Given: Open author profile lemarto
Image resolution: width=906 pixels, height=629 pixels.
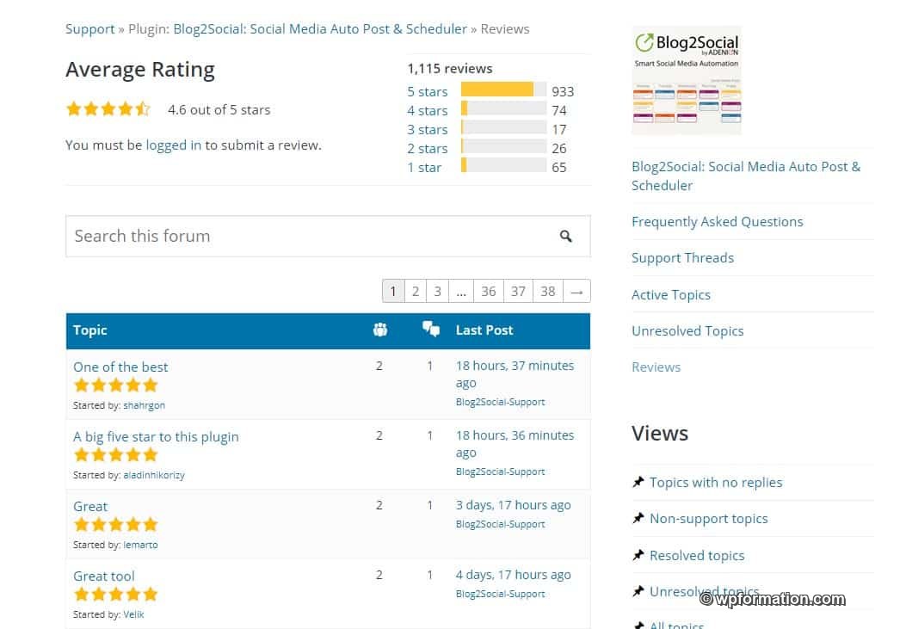Looking at the screenshot, I should tap(140, 545).
